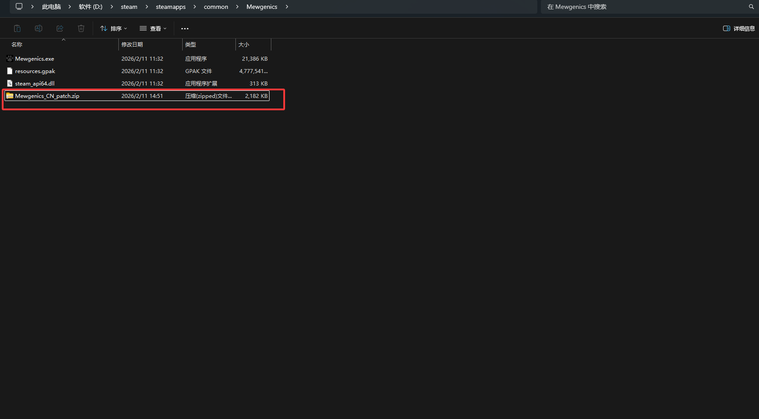Click the Share icon in toolbar
Screen dimensions: 759x419
[x=60, y=28]
